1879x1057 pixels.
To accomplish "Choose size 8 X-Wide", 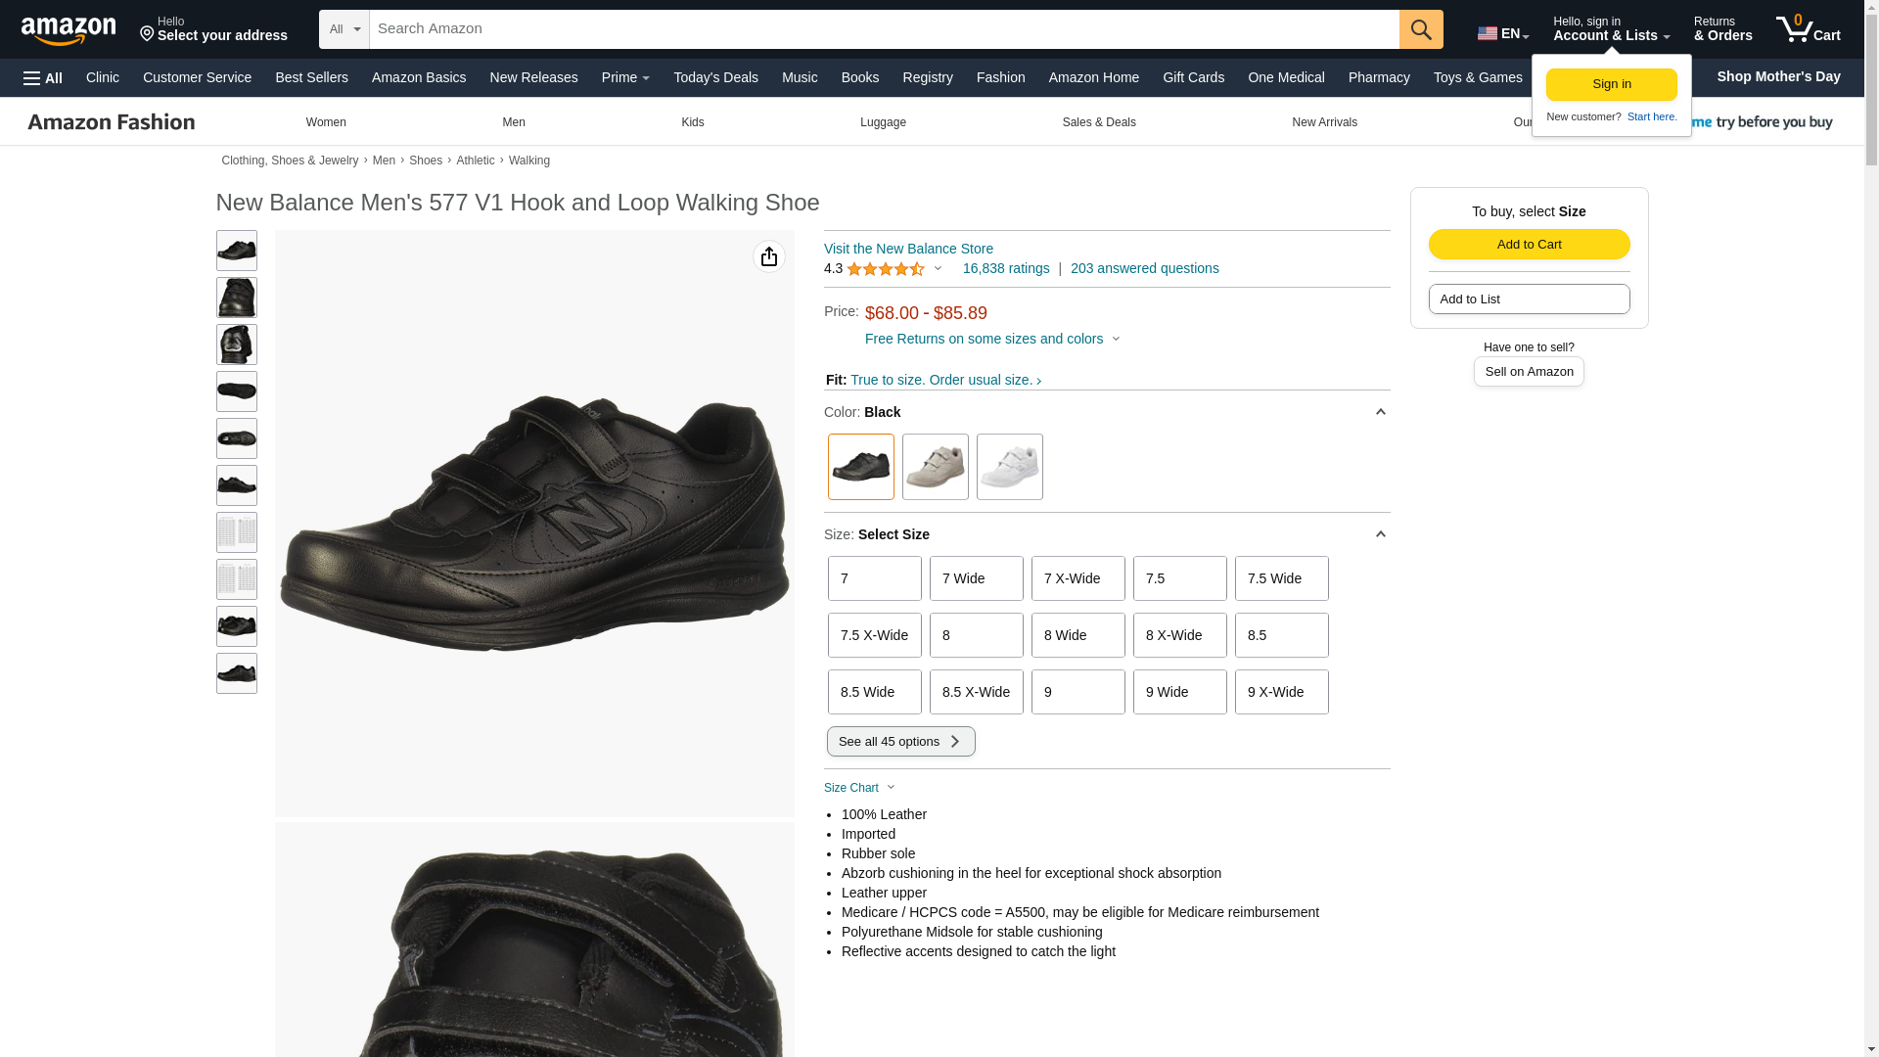I will click(1179, 635).
